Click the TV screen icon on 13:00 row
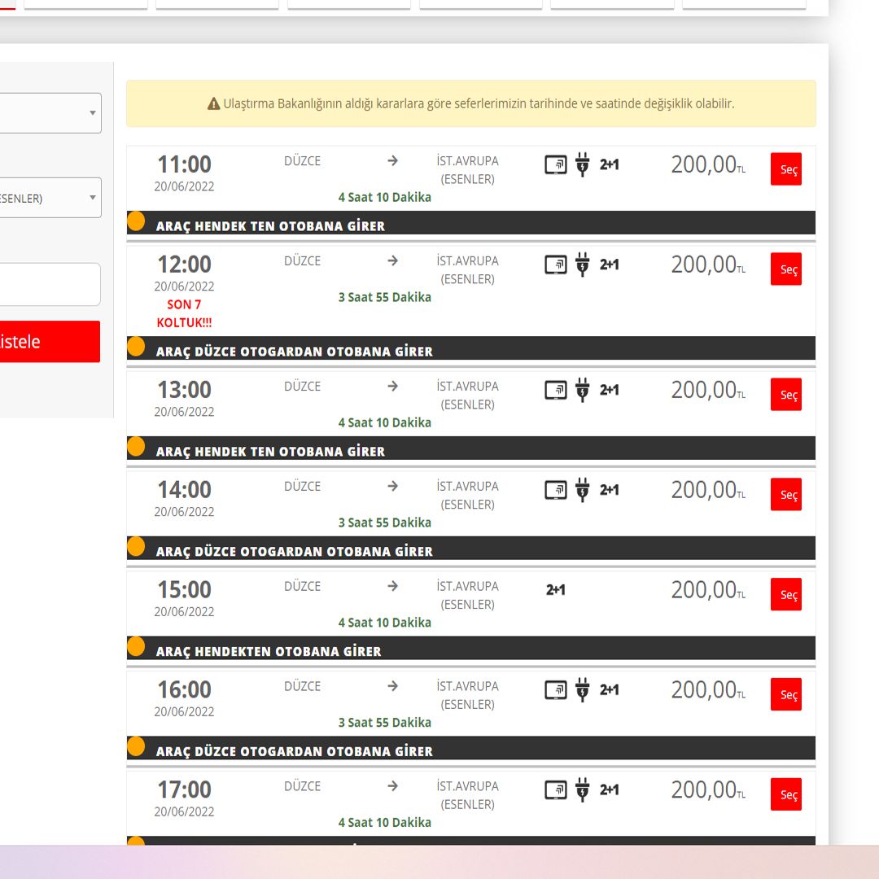Image resolution: width=879 pixels, height=879 pixels. click(x=556, y=390)
